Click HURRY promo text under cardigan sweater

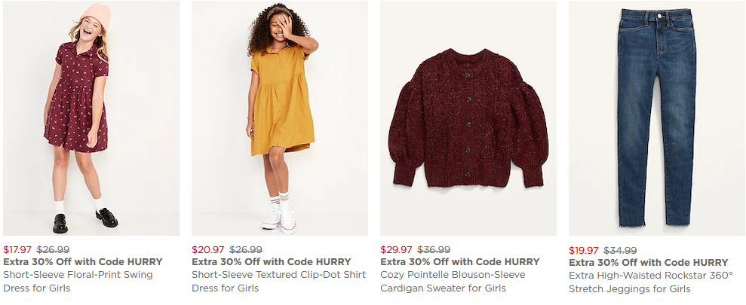click(460, 262)
